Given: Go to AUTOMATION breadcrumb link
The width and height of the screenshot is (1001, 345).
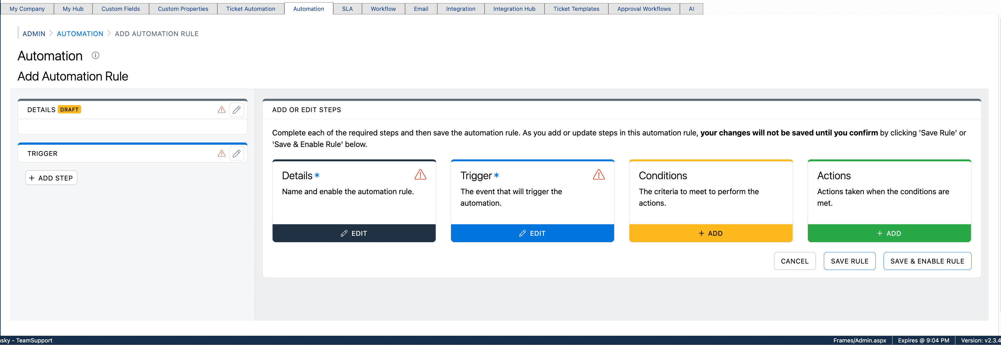Looking at the screenshot, I should point(80,34).
